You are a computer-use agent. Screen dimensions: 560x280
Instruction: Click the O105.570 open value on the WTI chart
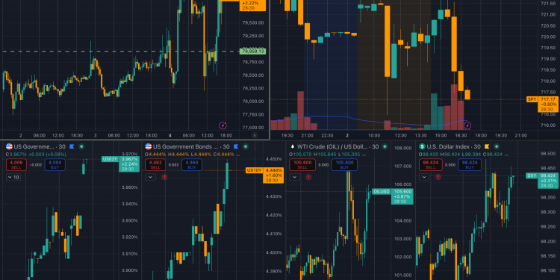coord(301,155)
